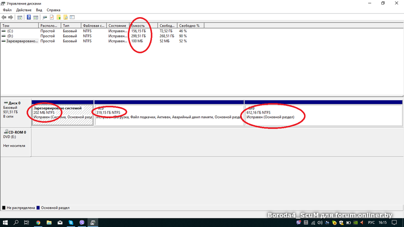Open Task View from the taskbar
Screen dimensions: 404x227
[27, 222]
